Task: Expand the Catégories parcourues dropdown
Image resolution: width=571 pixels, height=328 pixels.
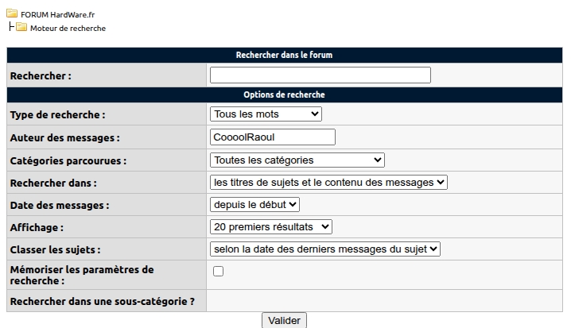Action: pyautogui.click(x=297, y=160)
